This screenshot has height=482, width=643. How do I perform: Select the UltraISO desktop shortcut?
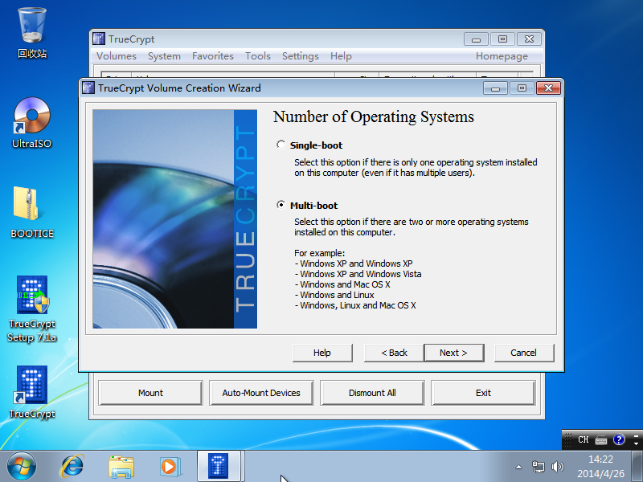coord(32,123)
